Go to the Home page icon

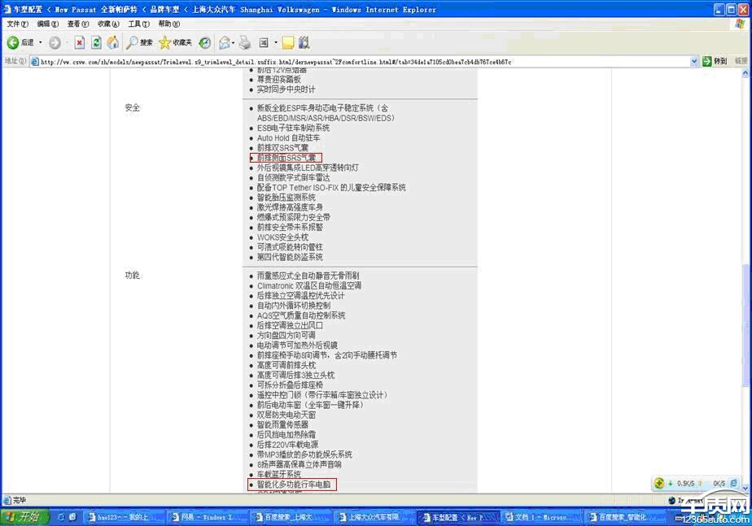tap(113, 42)
